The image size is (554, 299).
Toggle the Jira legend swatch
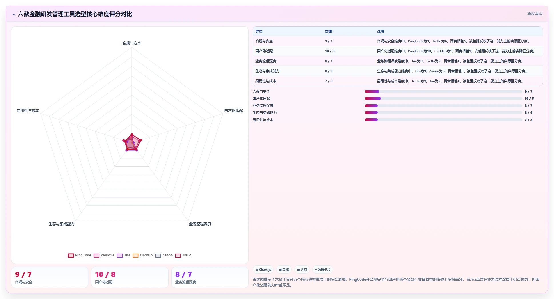click(120, 256)
